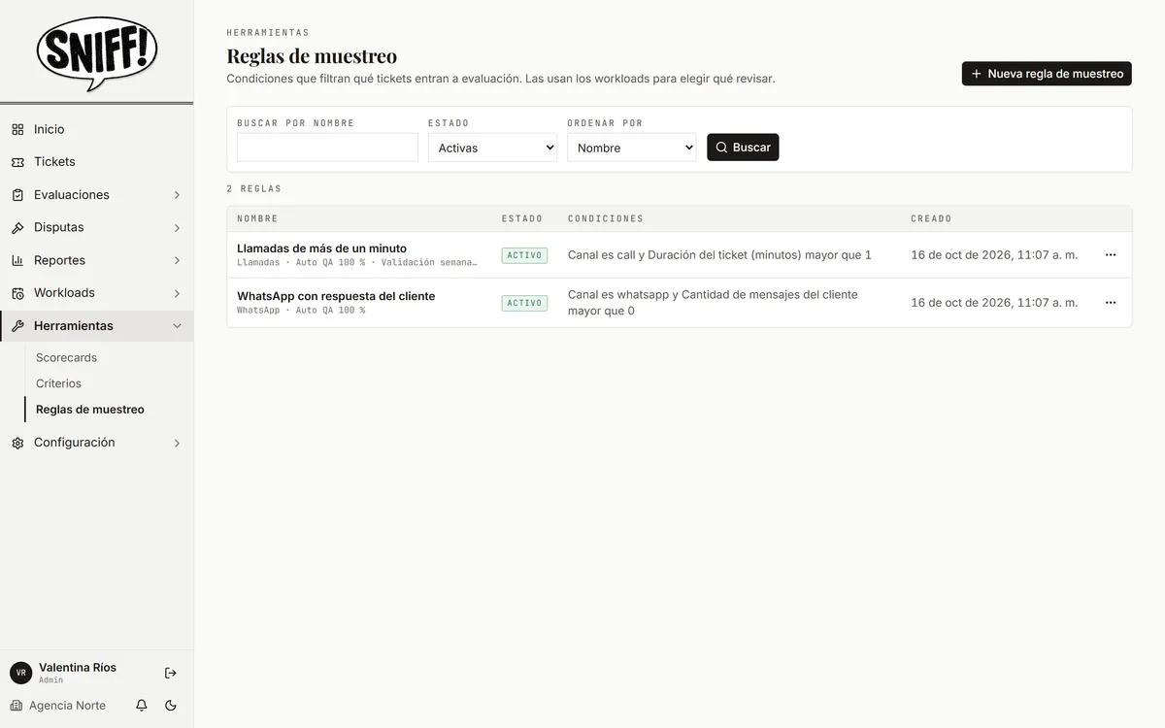Image resolution: width=1165 pixels, height=728 pixels.
Task: Select Reglas de muestreo submenu item
Action: click(90, 410)
